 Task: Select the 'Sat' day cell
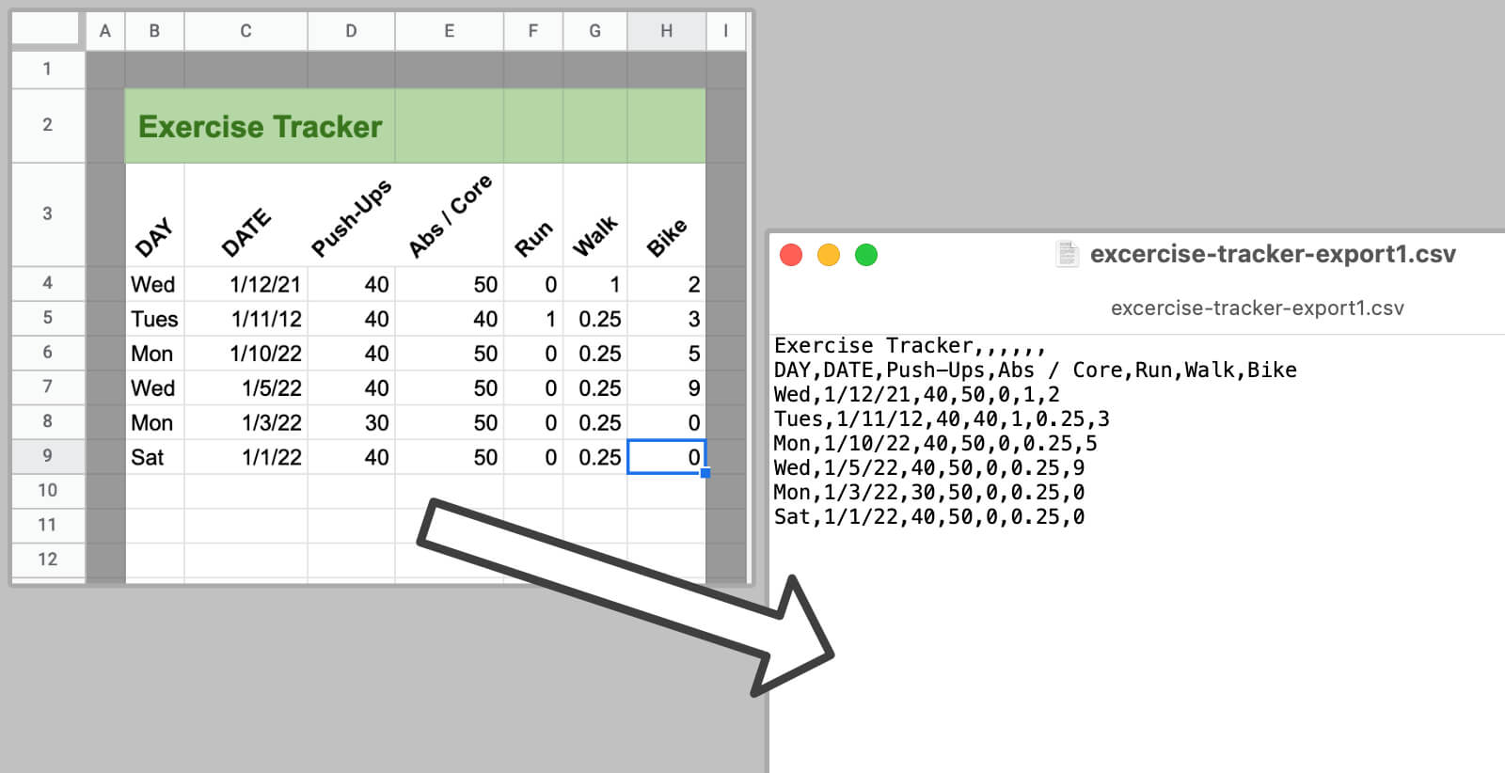click(x=154, y=457)
